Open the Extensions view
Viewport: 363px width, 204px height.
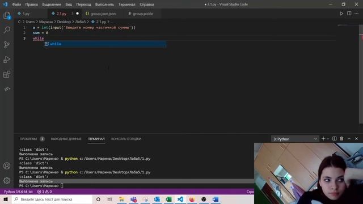[7, 74]
